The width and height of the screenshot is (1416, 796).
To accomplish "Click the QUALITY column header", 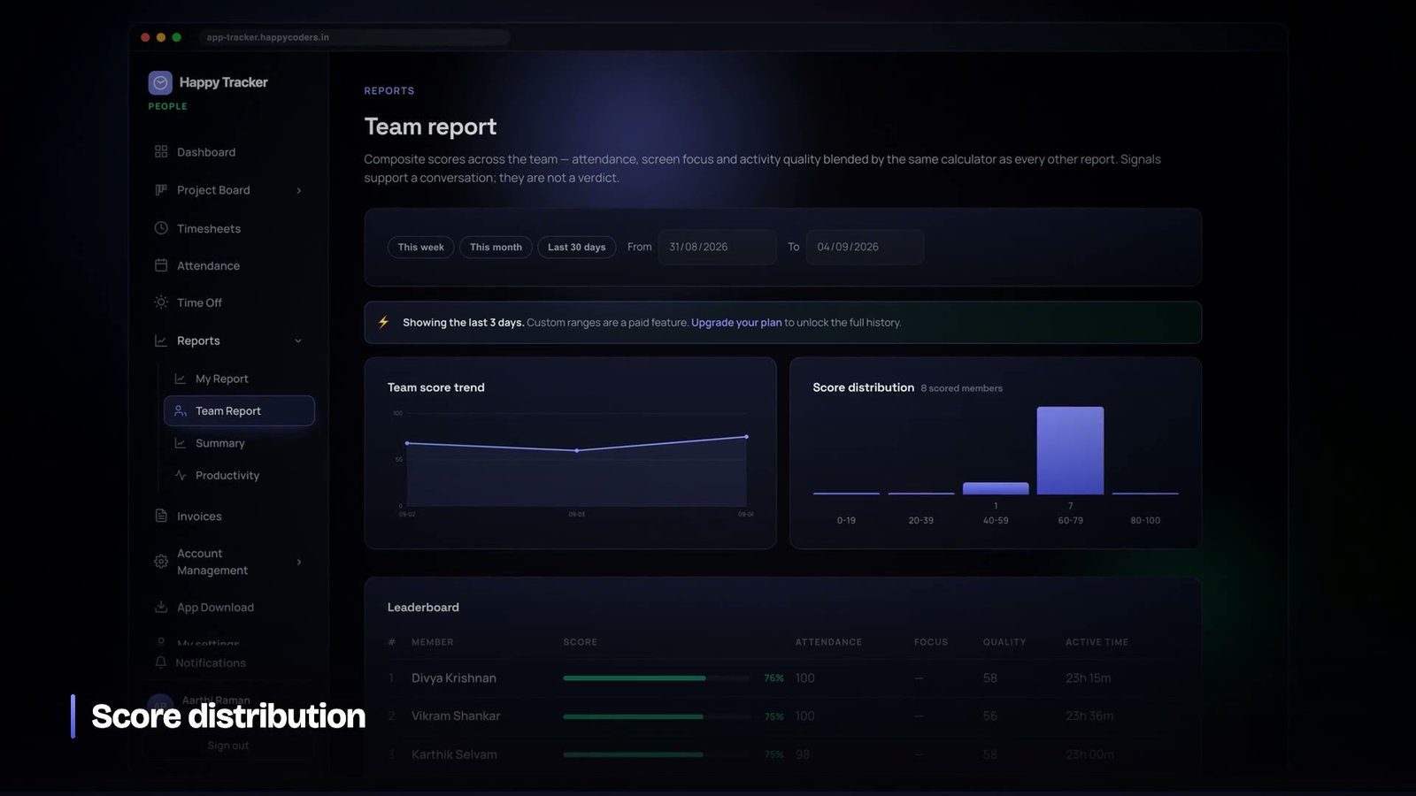I will point(1004,642).
